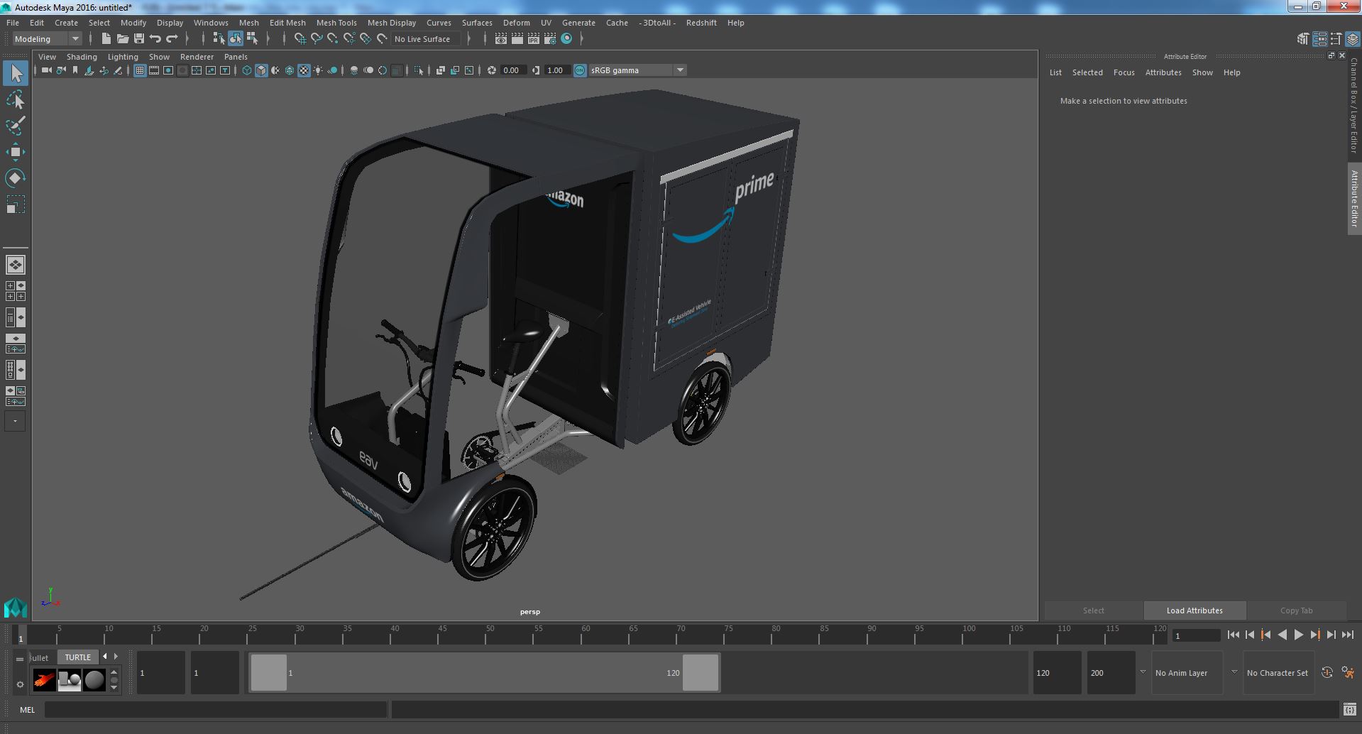Viewport: 1362px width, 734px height.
Task: Toggle the viewport grid display
Action: [140, 70]
